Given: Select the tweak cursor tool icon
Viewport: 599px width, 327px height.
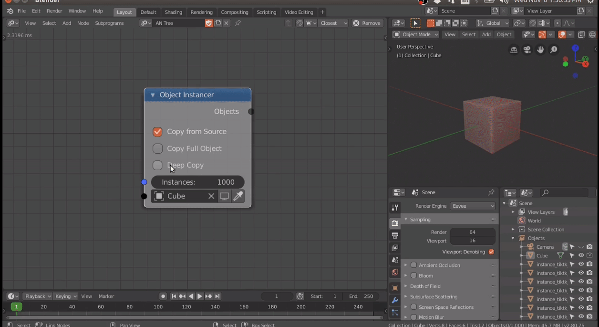Looking at the screenshot, I should tap(415, 23).
